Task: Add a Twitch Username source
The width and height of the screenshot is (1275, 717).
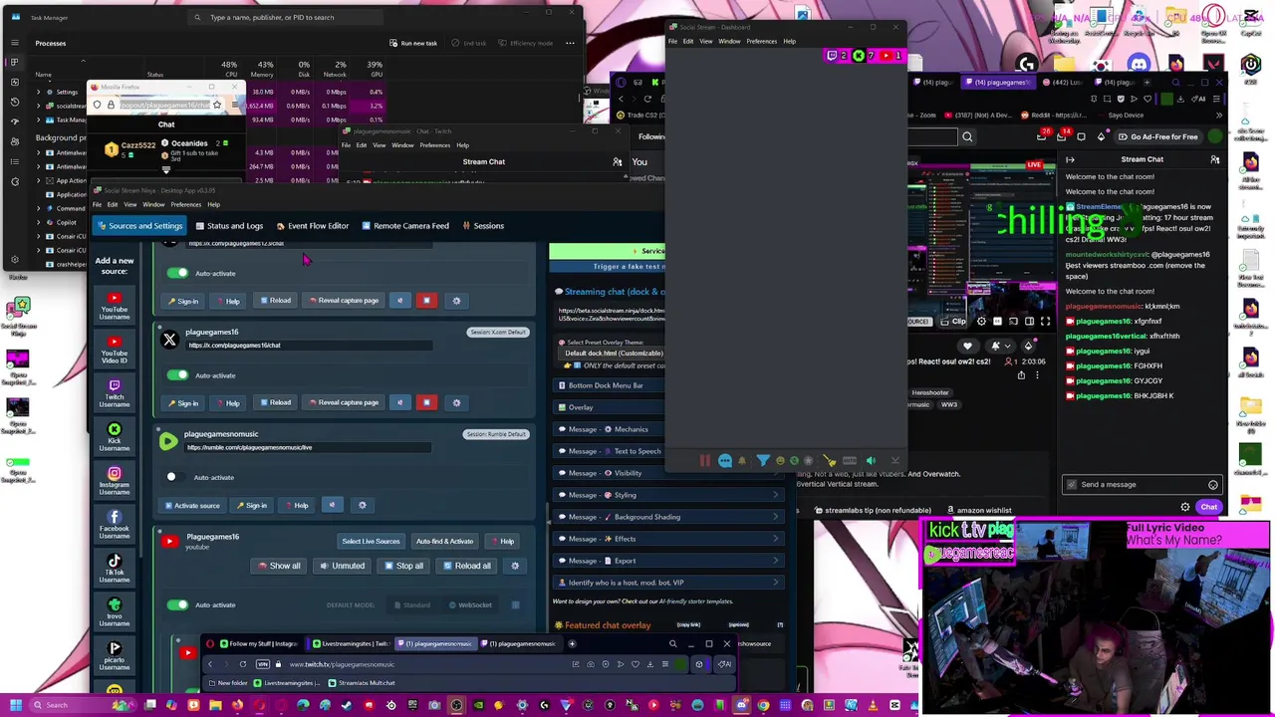Action: 114,392
